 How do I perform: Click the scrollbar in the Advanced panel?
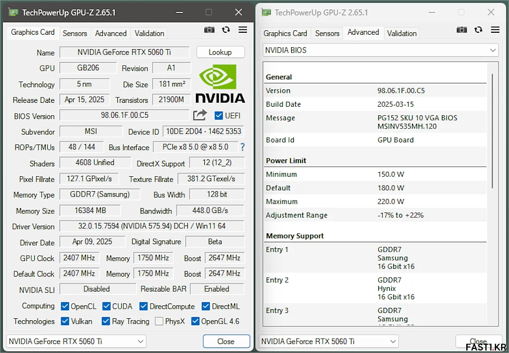click(493, 131)
